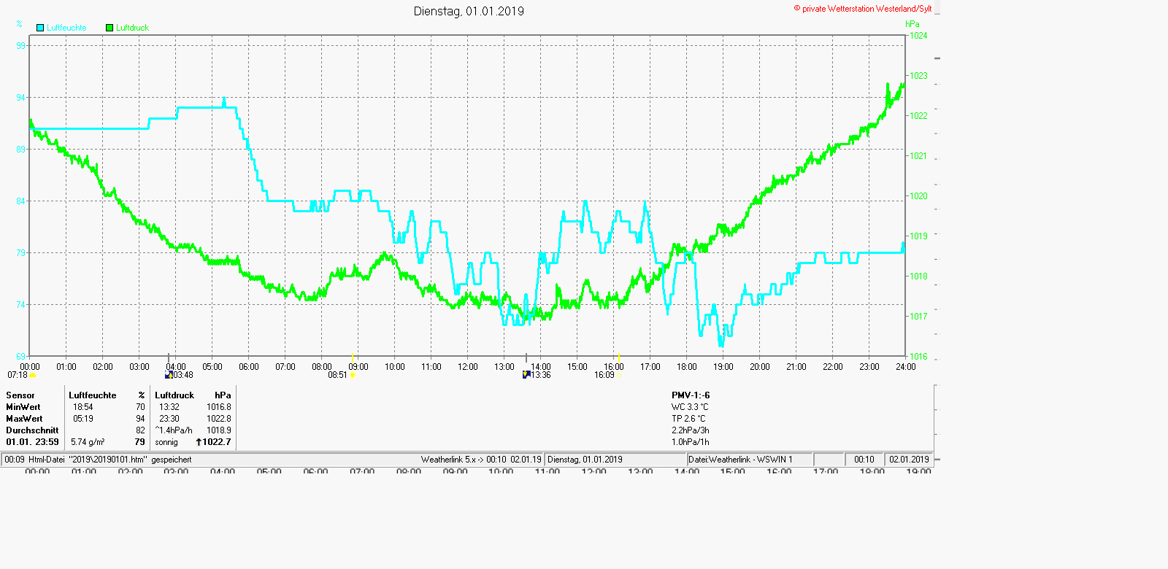Click the '1.0hPa/1h' pressure change value
Viewport: 1168px width, 569px height.
(691, 442)
